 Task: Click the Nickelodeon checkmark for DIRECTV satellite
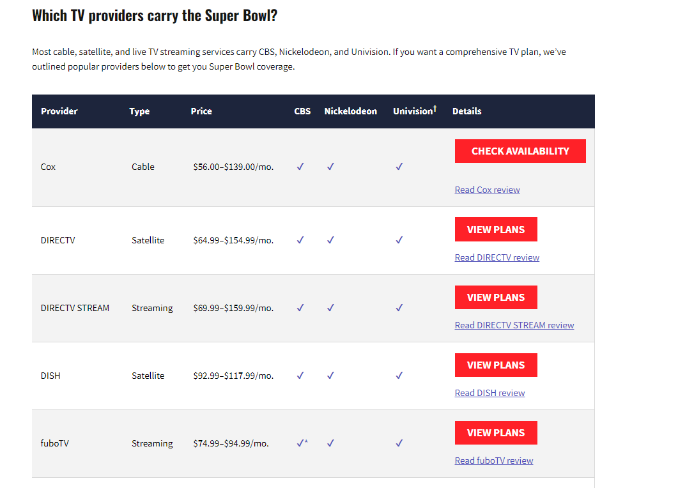[331, 240]
